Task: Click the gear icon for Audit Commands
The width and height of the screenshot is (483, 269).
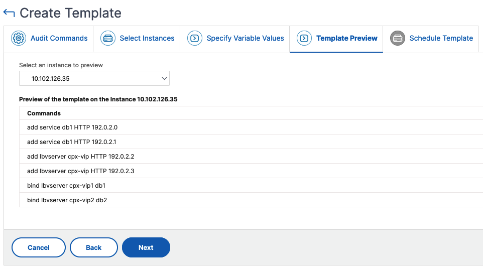Action: [19, 38]
